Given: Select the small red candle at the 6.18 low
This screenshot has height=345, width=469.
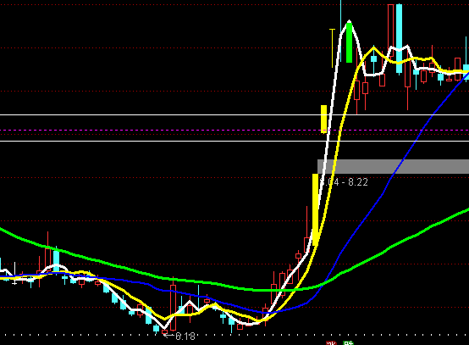Looking at the screenshot, I should click(164, 331).
